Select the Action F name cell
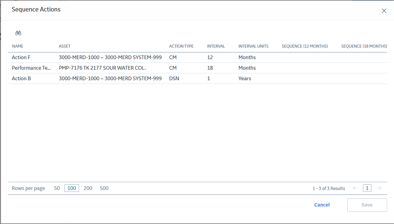The width and height of the screenshot is (394, 224). 21,58
